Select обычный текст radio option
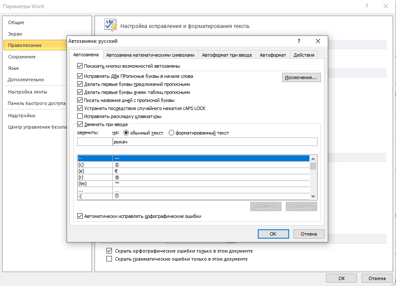396x286 pixels. tap(126, 133)
